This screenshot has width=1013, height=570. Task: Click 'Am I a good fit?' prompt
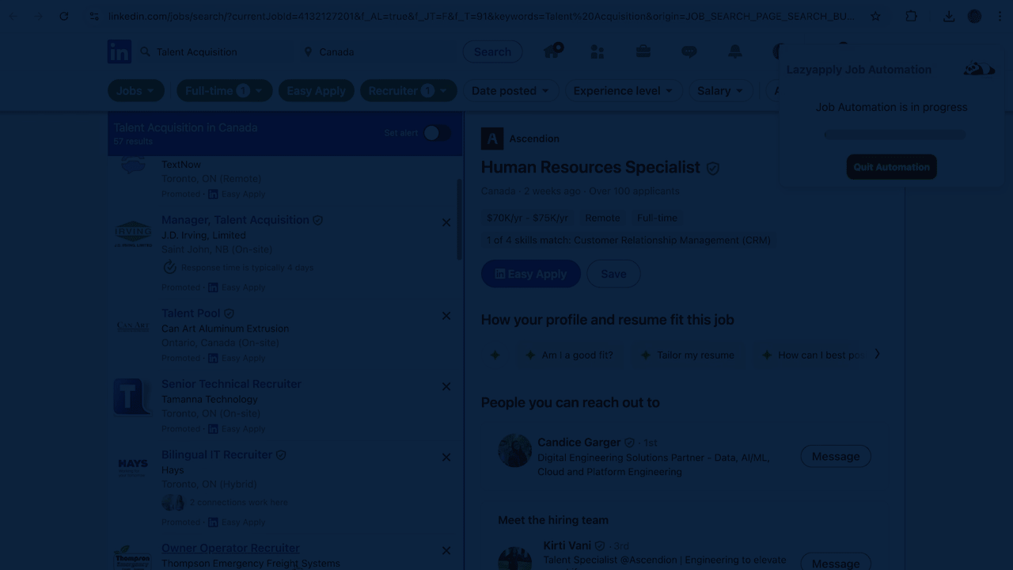coord(569,355)
